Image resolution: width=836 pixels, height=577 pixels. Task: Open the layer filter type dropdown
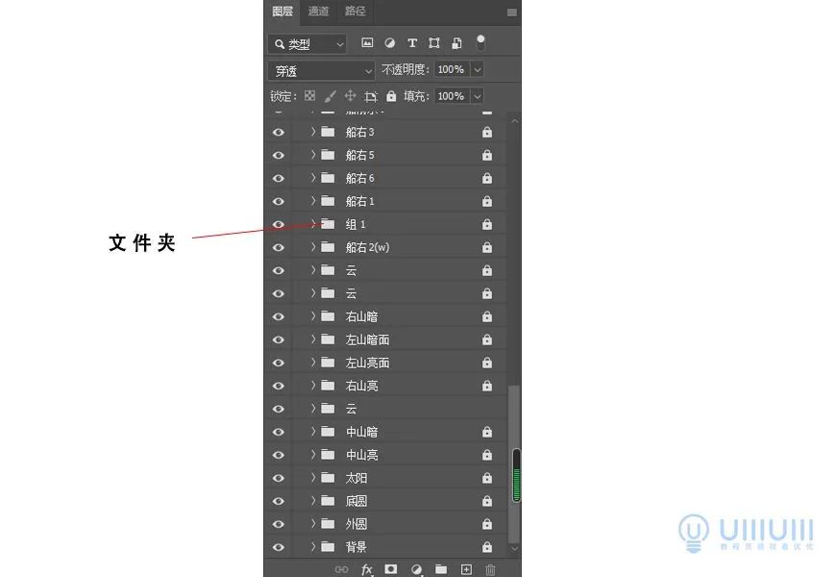(x=307, y=43)
